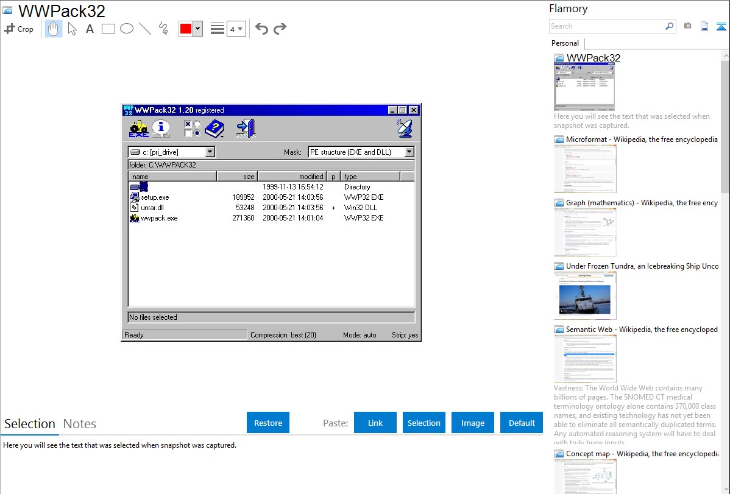This screenshot has width=730, height=494.
Task: Click the camera capture icon
Action: [x=687, y=26]
